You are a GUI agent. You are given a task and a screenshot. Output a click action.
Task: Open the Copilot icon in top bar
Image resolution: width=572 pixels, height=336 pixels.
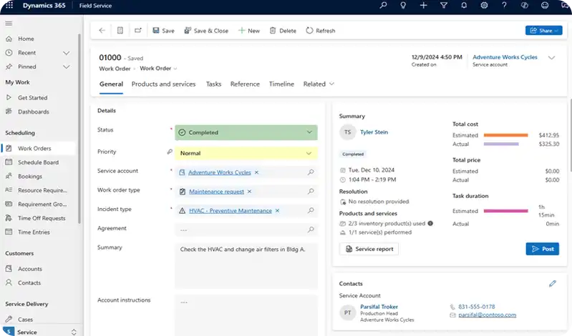[x=525, y=6]
